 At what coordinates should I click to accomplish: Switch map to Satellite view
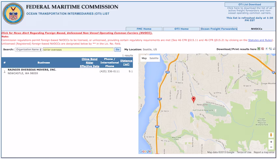pos(154,58)
